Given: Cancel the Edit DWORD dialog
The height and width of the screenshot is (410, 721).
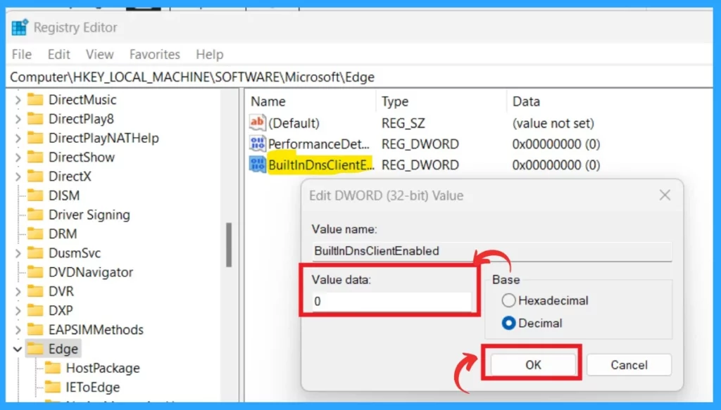Looking at the screenshot, I should pyautogui.click(x=629, y=364).
